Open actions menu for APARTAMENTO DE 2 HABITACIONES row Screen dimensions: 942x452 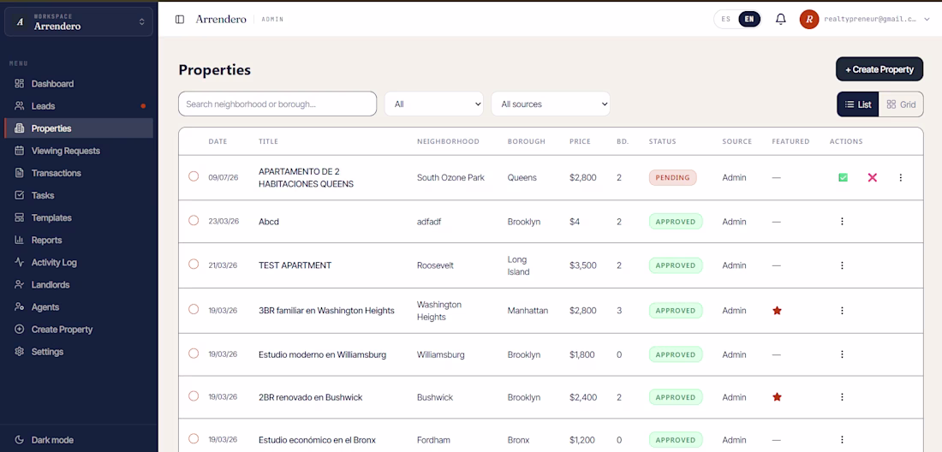click(900, 178)
